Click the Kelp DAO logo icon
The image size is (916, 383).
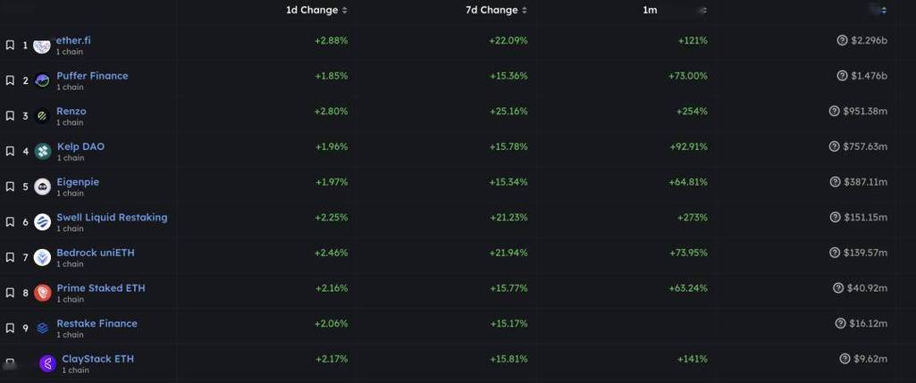coord(42,152)
